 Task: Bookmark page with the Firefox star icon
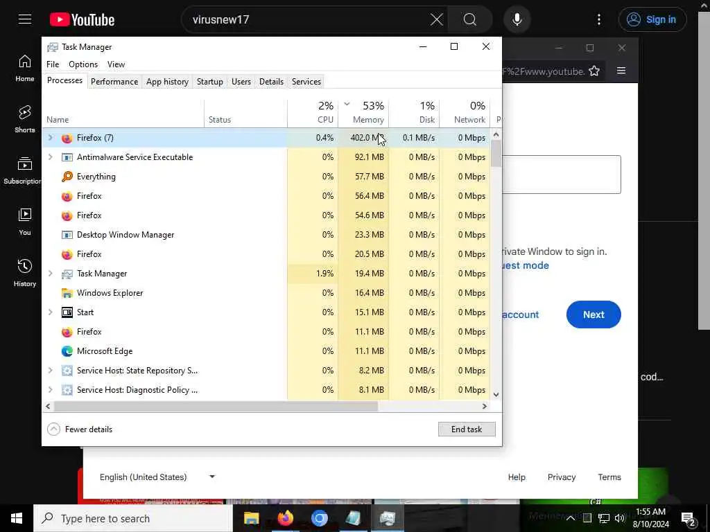[x=594, y=71]
